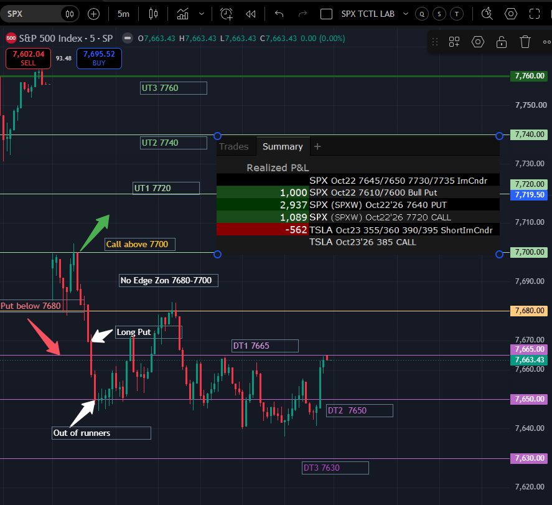552x505 pixels.
Task: Click the 7,760.00 green price label
Action: coord(529,76)
